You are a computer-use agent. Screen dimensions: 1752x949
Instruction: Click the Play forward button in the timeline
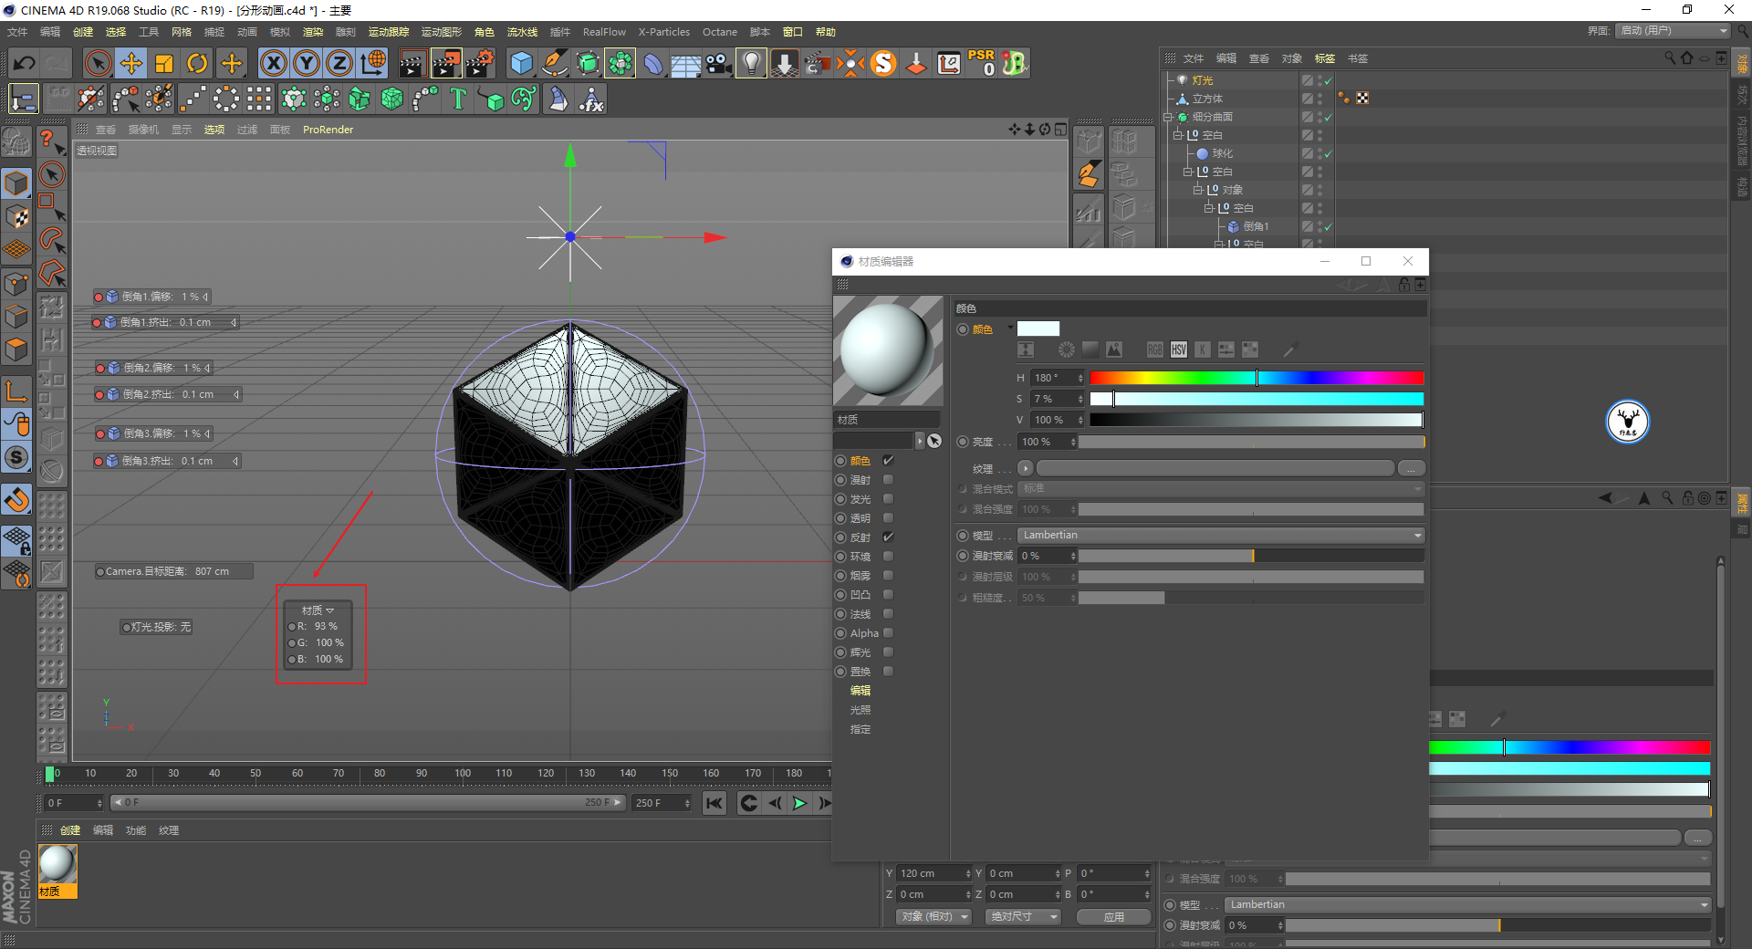coord(799,803)
